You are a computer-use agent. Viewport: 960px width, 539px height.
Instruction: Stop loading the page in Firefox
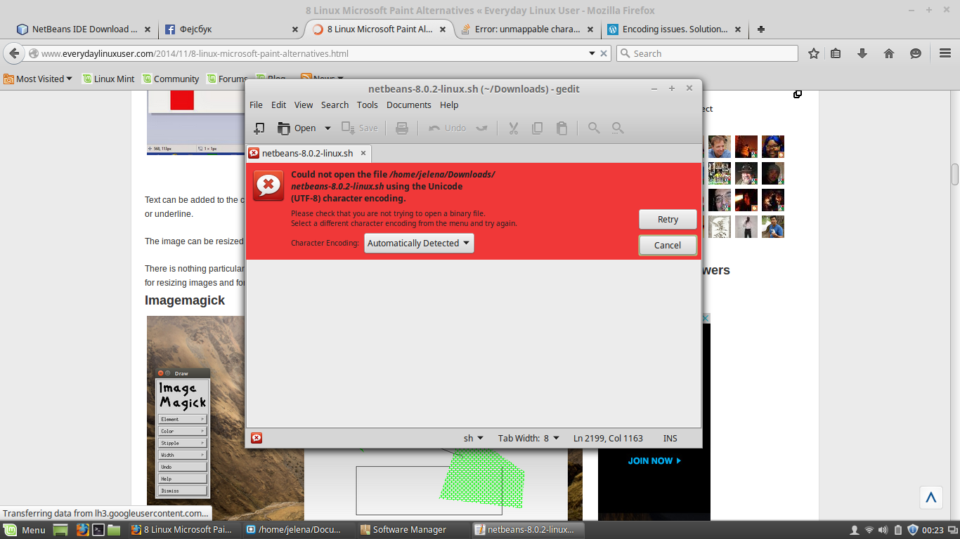[x=603, y=53]
